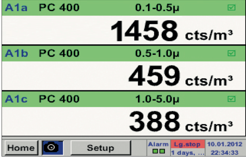Image resolution: width=246 pixels, height=157 pixels.
Task: Toggle the A1c channel checkbox
Action: click(232, 99)
